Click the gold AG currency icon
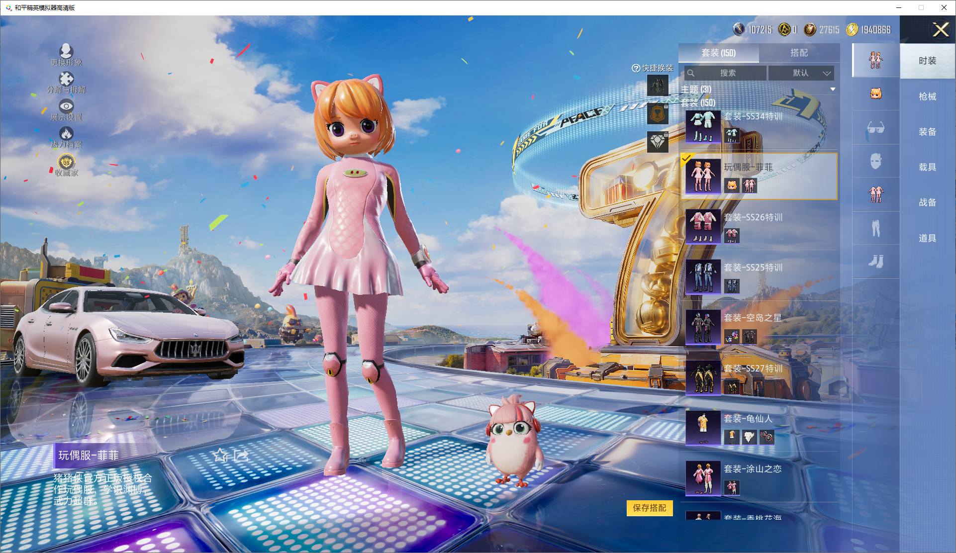The width and height of the screenshot is (956, 553). click(784, 29)
